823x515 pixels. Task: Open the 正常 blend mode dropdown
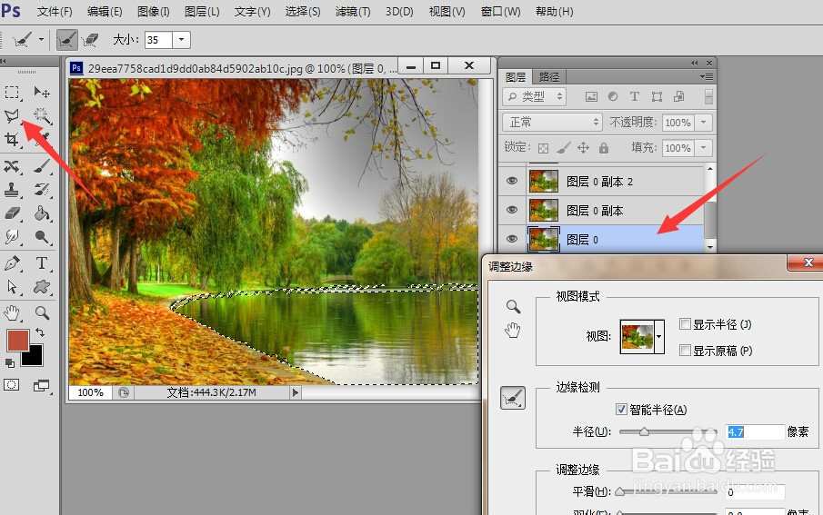click(552, 123)
